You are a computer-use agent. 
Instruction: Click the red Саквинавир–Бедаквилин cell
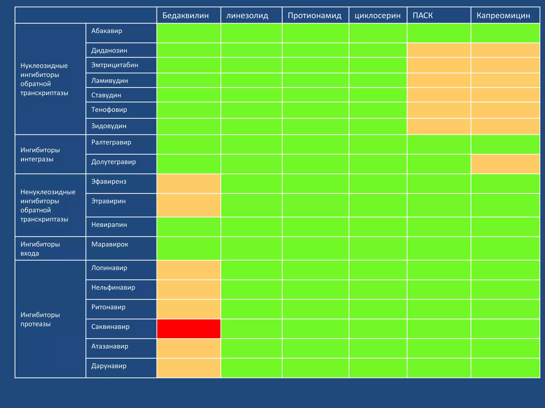point(189,329)
